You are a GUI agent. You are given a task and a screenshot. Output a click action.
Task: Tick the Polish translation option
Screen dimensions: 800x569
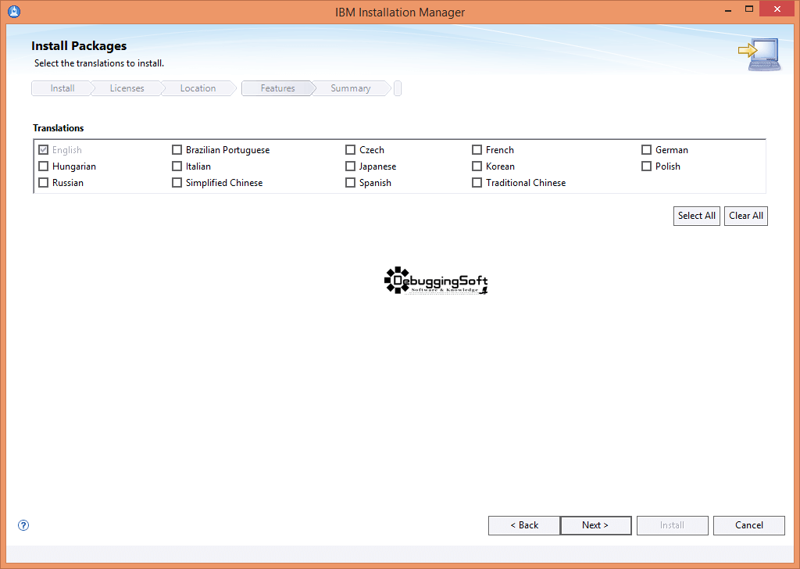tap(647, 166)
